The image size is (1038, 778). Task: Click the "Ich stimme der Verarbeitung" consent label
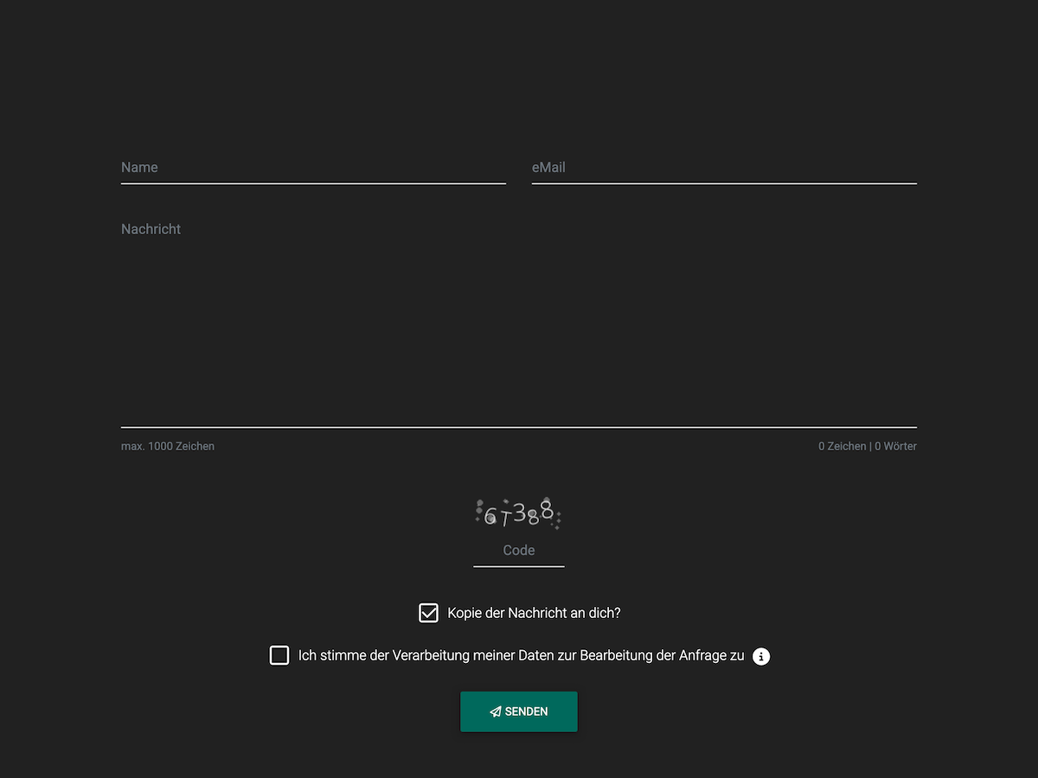521,655
